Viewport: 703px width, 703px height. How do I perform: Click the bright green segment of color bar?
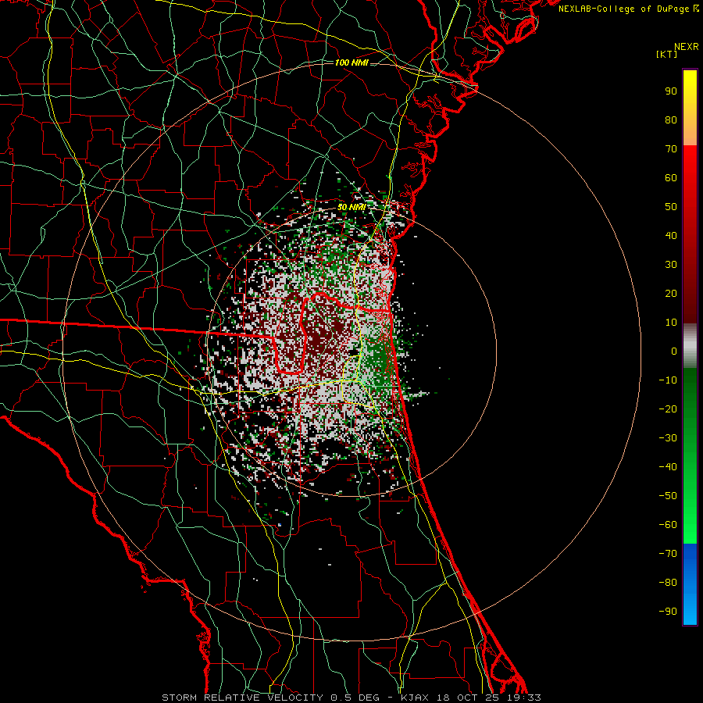(690, 455)
